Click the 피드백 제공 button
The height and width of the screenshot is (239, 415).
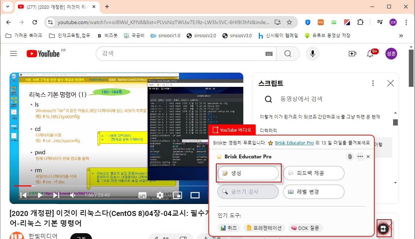click(314, 173)
